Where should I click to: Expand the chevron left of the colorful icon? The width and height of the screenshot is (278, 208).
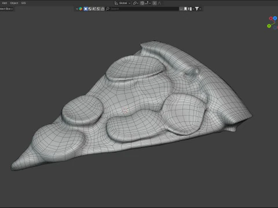(x=77, y=9)
